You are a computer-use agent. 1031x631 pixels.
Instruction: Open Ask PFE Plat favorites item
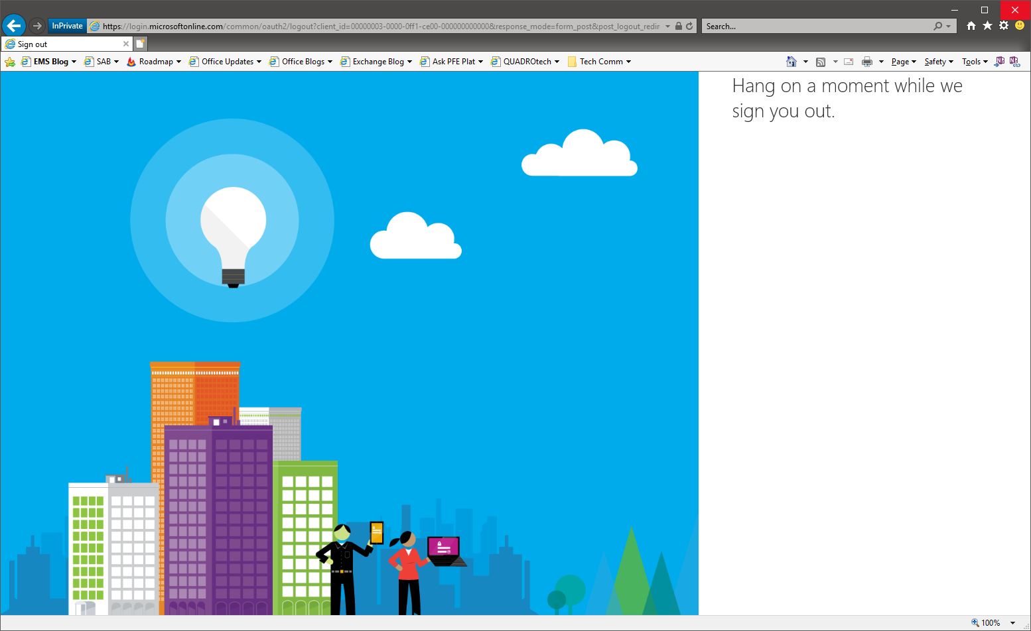pyautogui.click(x=451, y=62)
